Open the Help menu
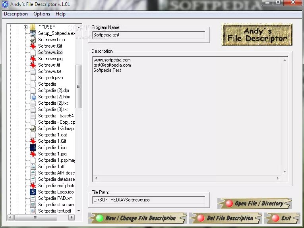This screenshot has height=228, width=304. [x=60, y=14]
